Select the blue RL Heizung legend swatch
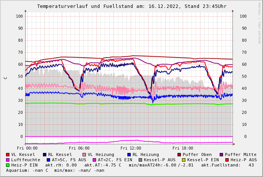The height and width of the screenshot is (177, 263). tap(129, 154)
